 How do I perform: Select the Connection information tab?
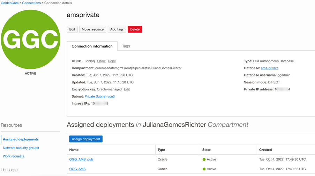92,46
